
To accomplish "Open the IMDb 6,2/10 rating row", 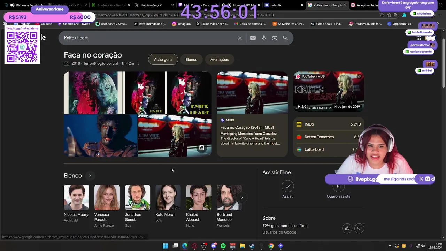I will [329, 124].
